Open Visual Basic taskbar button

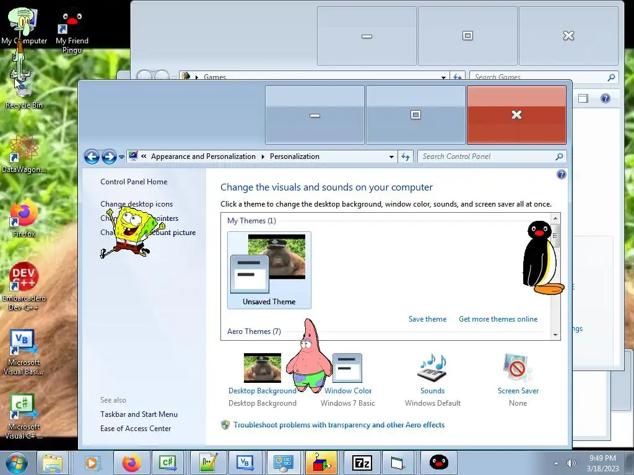tap(245, 463)
